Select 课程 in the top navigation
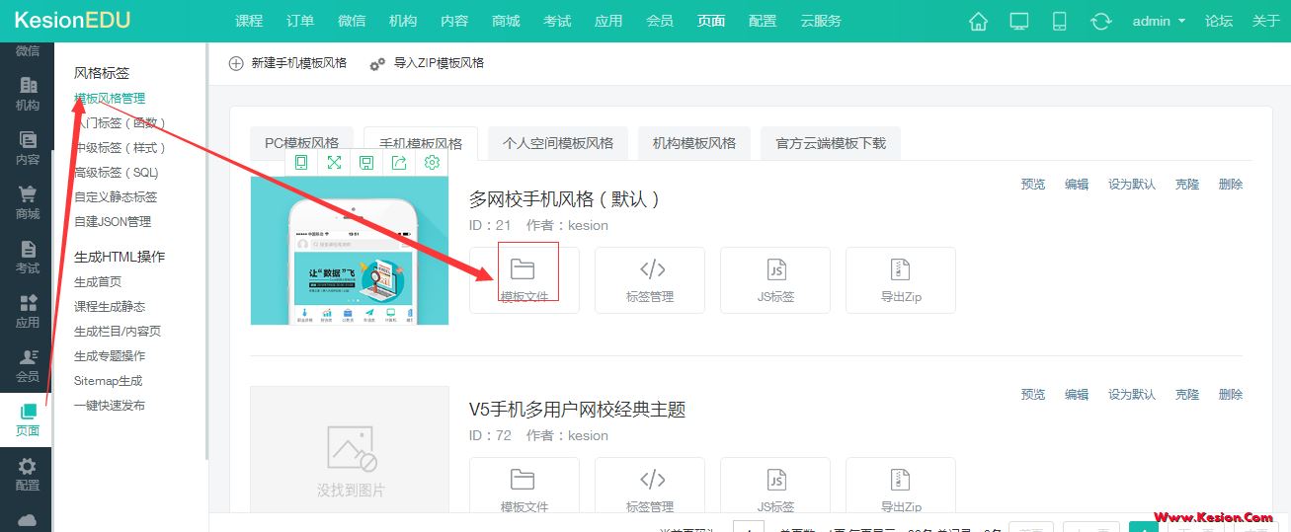Viewport: 1291px width, 532px height. tap(249, 21)
